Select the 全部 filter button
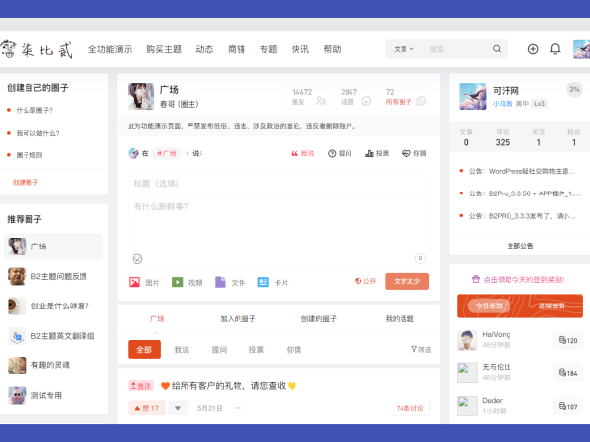 (144, 349)
